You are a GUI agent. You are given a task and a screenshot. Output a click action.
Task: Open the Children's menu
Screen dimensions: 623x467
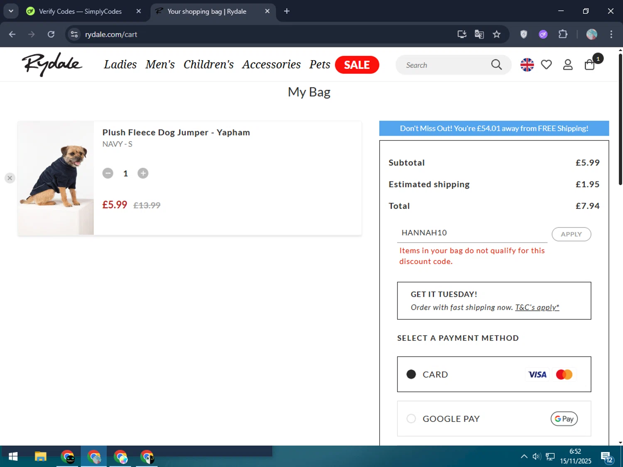click(x=208, y=64)
